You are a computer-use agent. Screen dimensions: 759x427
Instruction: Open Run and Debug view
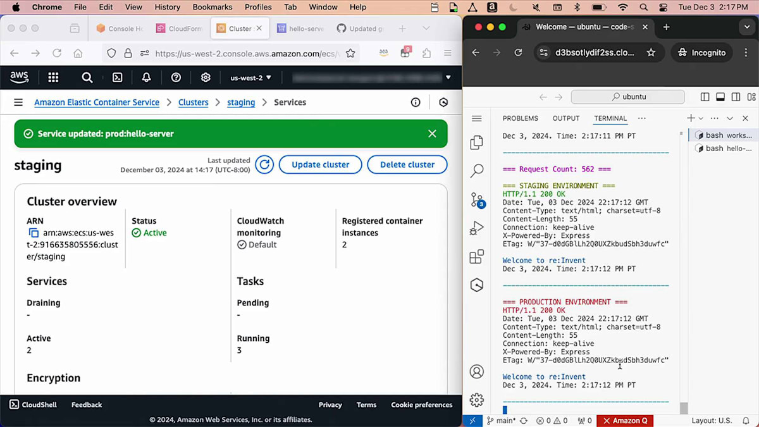click(x=477, y=228)
